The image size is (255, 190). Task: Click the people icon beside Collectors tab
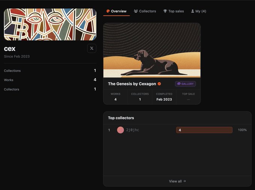tap(136, 11)
